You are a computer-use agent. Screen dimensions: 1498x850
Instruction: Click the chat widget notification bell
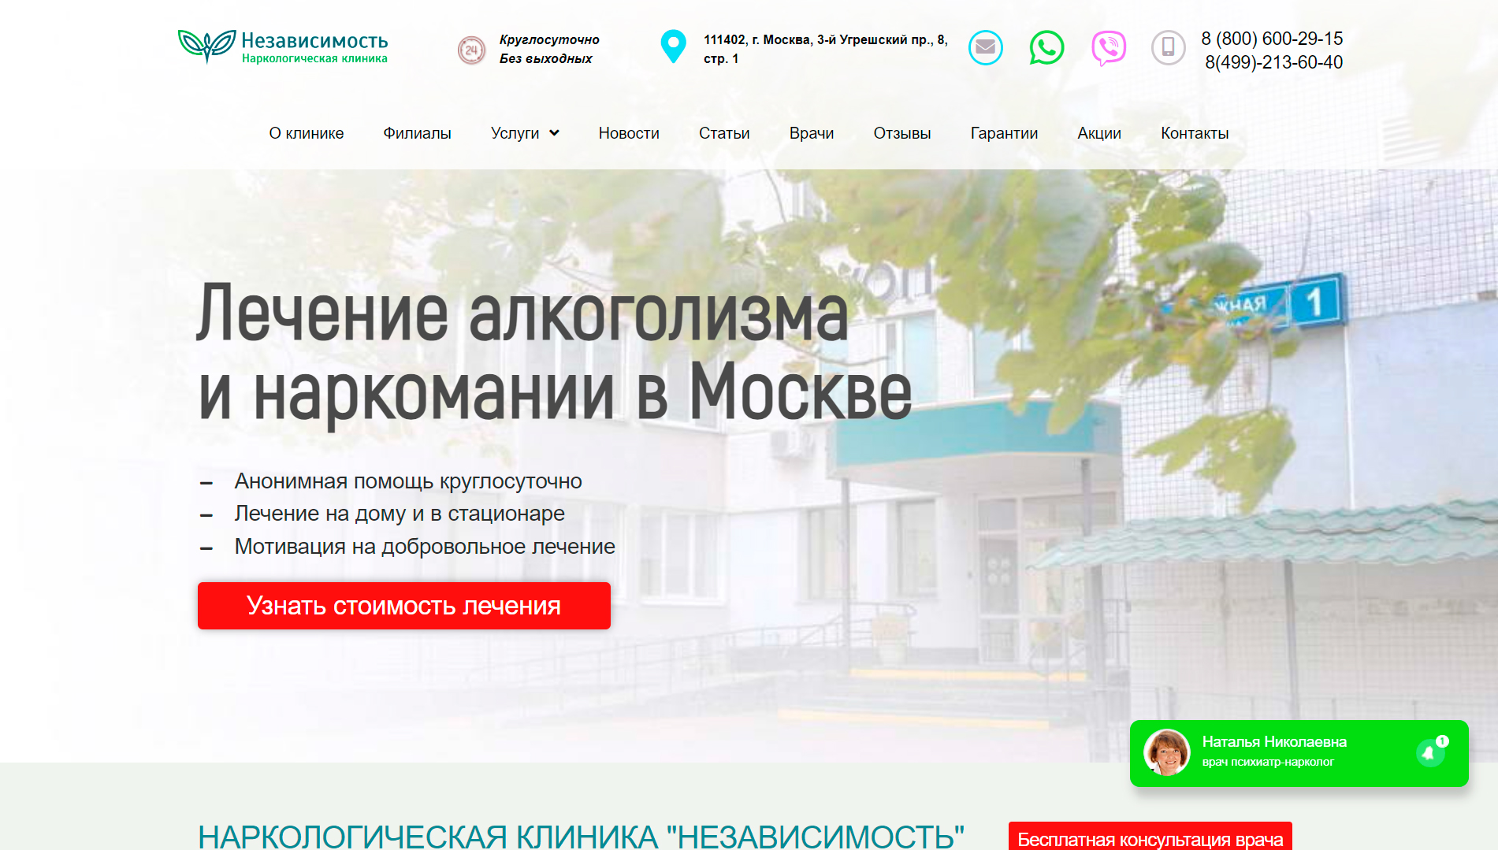[x=1430, y=753]
